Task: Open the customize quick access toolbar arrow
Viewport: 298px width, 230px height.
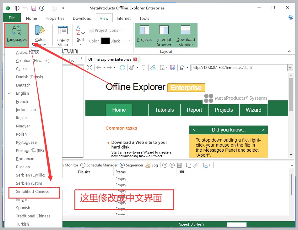Action: tap(63, 8)
